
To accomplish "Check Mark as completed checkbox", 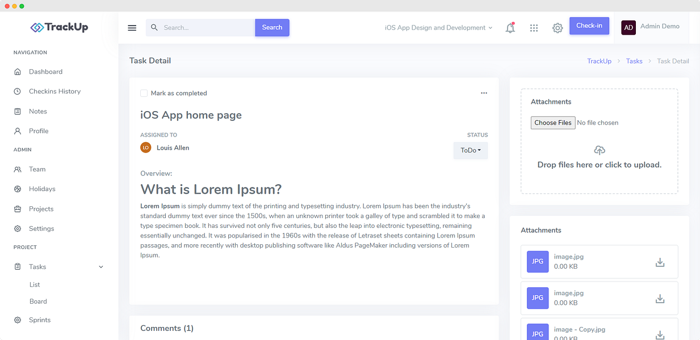I will (144, 93).
